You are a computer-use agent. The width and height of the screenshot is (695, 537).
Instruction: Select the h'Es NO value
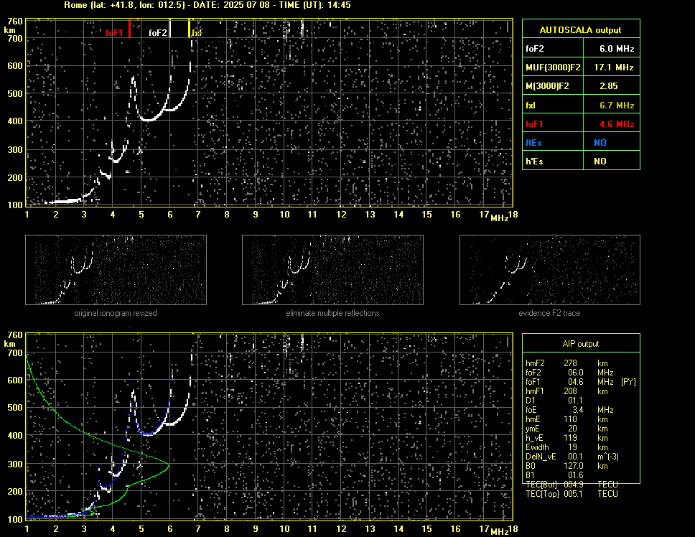click(x=600, y=162)
